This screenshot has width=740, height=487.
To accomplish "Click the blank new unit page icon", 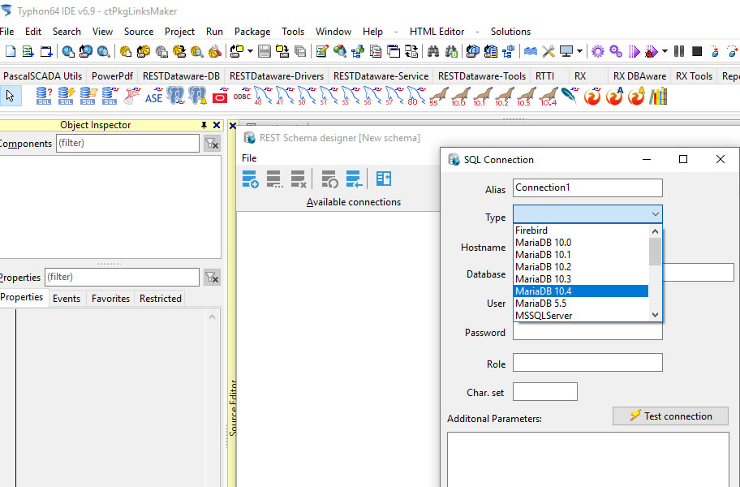I will point(10,51).
